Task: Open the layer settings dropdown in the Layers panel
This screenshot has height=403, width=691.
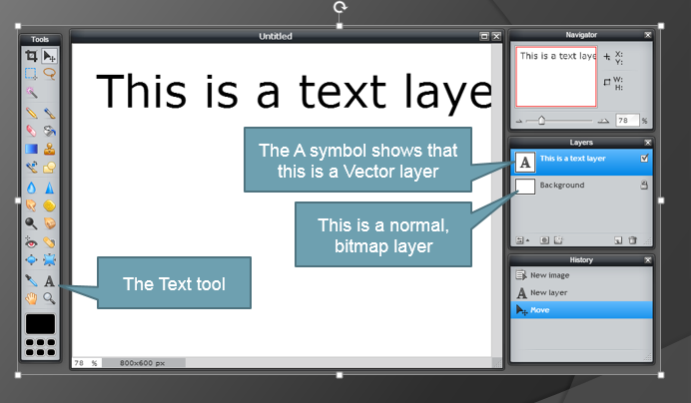Action: 521,239
